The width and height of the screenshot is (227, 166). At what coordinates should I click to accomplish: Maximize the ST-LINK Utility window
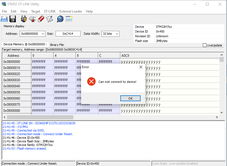coord(207,4)
